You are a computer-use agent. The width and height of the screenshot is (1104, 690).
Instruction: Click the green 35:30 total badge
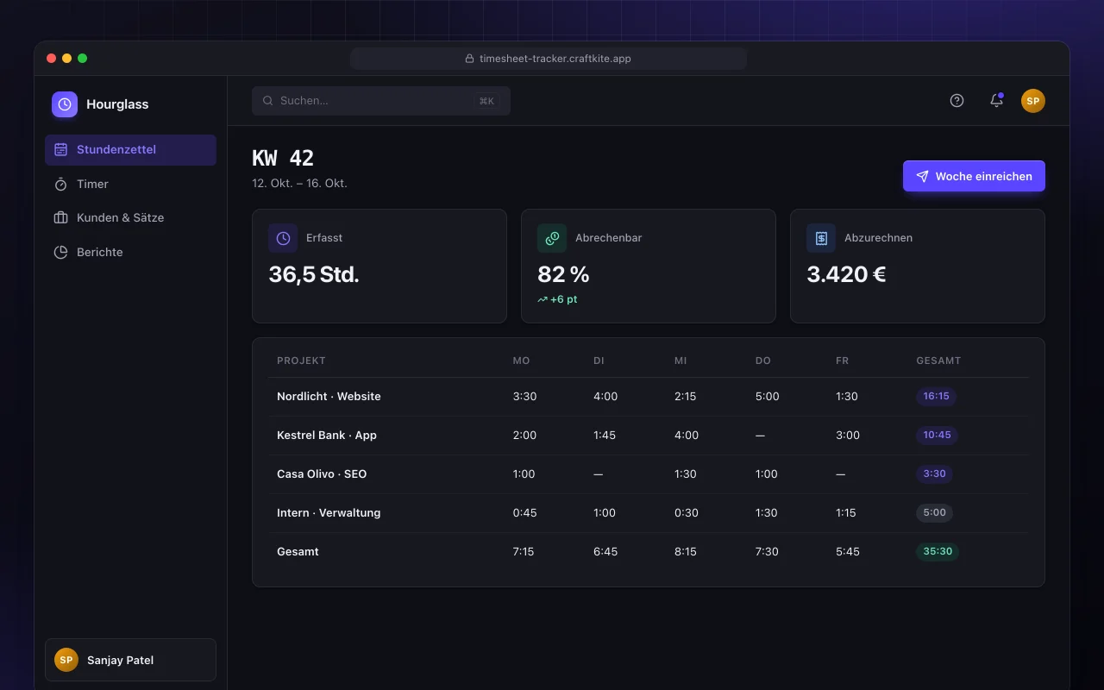click(938, 552)
